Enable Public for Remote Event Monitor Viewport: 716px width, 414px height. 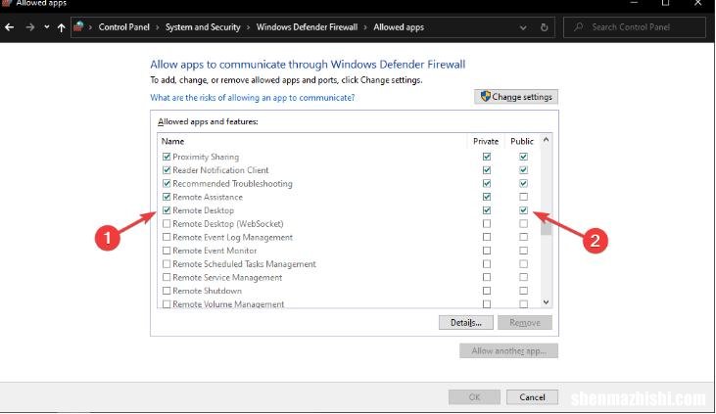click(x=523, y=251)
